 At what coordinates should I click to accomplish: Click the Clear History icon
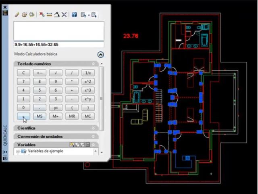(x=24, y=15)
